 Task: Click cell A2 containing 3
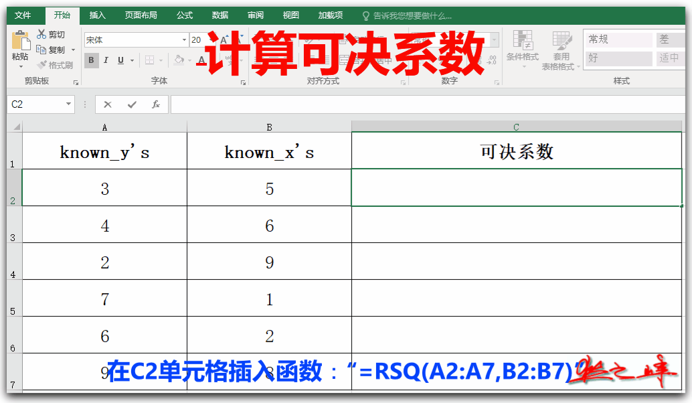[x=104, y=187]
